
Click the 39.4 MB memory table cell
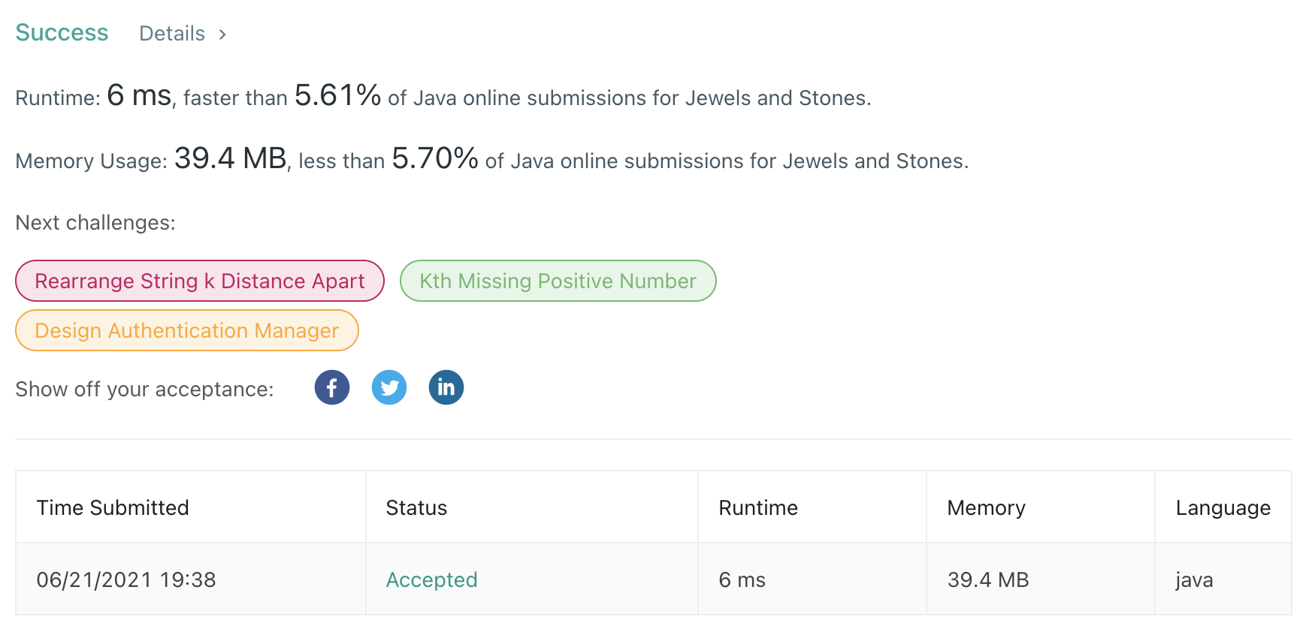pyautogui.click(x=988, y=579)
